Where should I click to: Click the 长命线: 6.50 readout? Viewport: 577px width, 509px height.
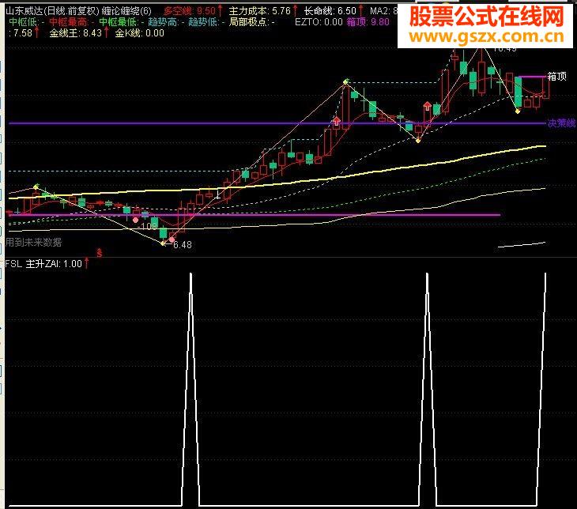coord(330,11)
